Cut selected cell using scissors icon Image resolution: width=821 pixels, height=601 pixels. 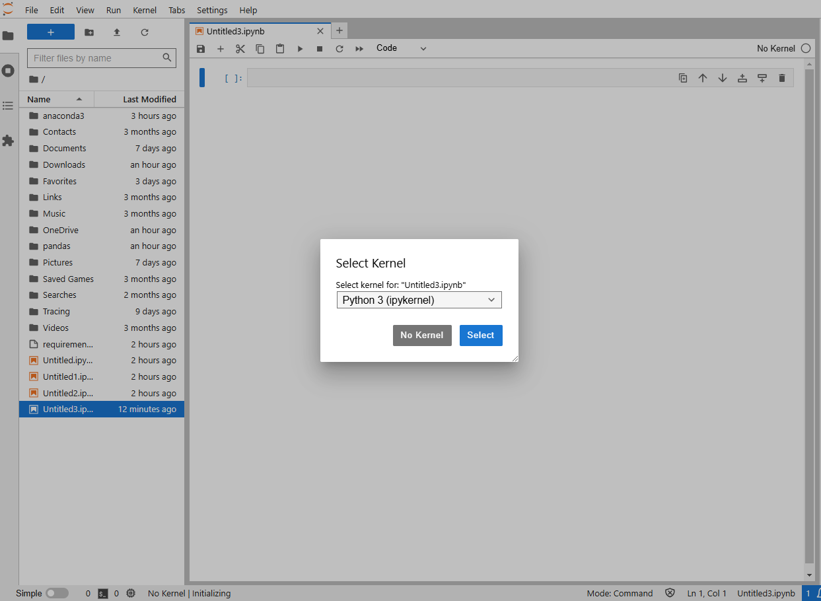point(240,49)
